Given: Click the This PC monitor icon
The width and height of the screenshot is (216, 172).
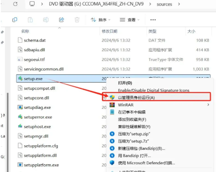Looking at the screenshot, I should (x=32, y=4).
